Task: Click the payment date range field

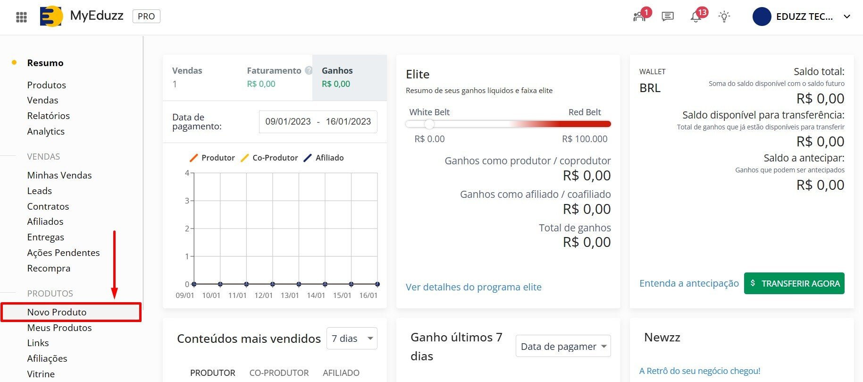Action: click(318, 122)
